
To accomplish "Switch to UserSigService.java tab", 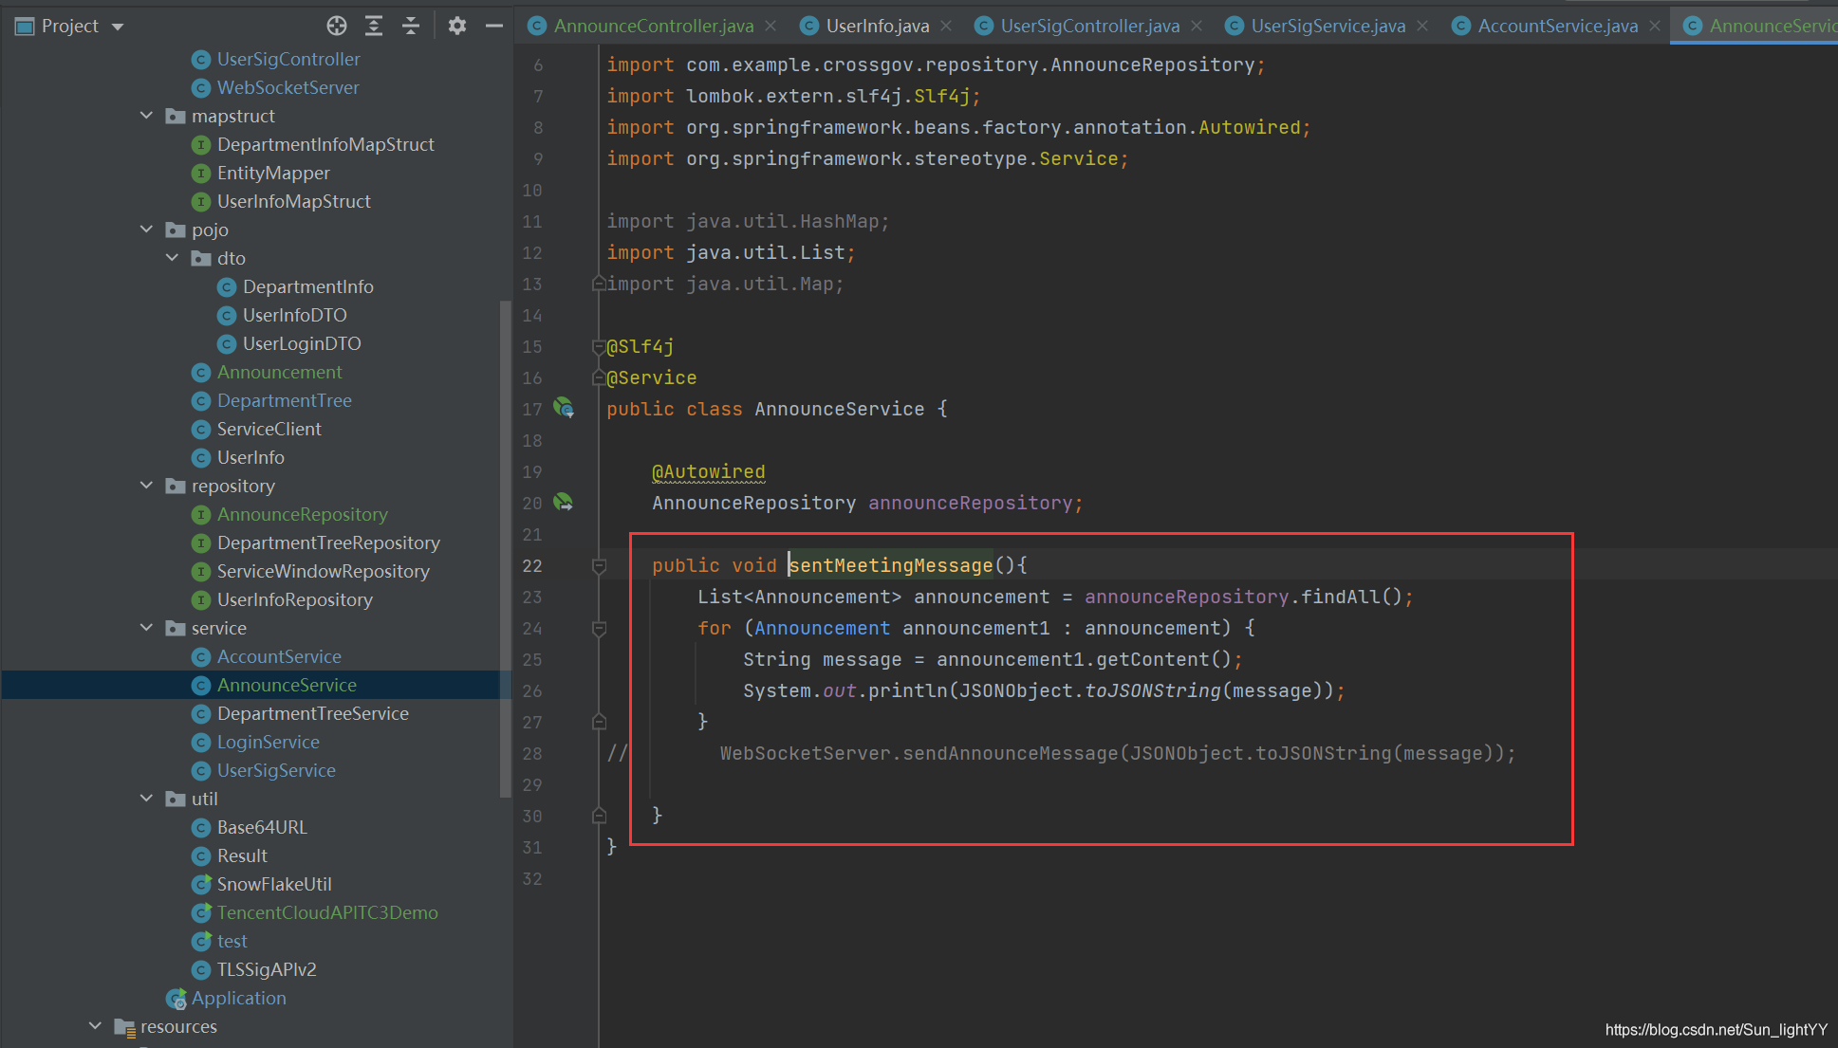I will coord(1327,26).
